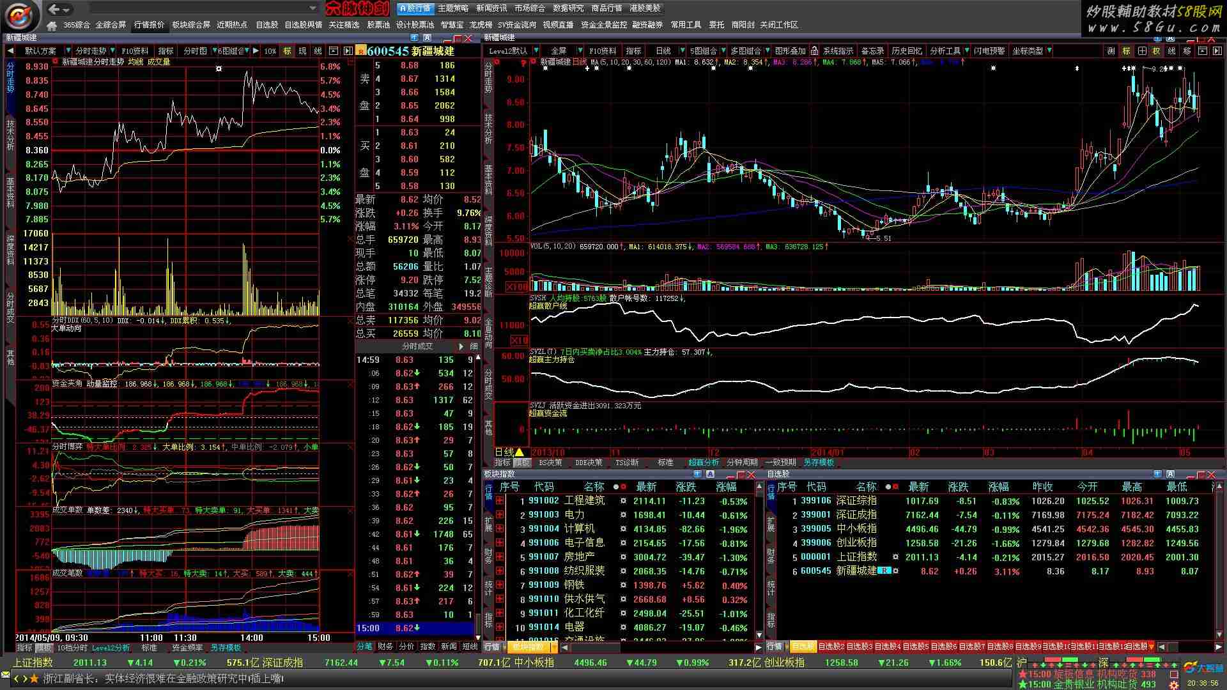Click the panel layout icon left of the sidebar icon in the 分时 chart toolbar
Image resolution: width=1227 pixels, height=690 pixels.
coord(333,51)
